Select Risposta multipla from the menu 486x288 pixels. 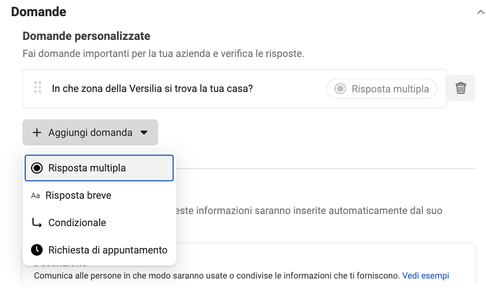coord(99,168)
